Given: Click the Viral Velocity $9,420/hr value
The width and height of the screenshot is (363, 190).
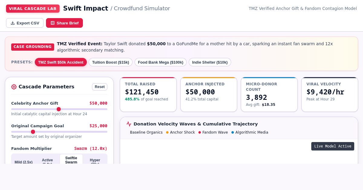Looking at the screenshot, I should 325,92.
